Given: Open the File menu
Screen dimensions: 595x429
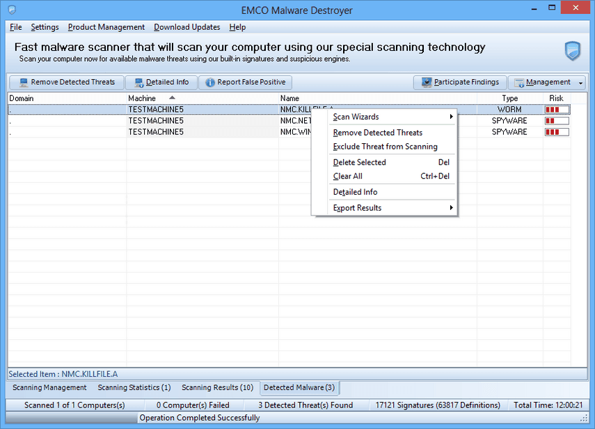Looking at the screenshot, I should coord(15,27).
